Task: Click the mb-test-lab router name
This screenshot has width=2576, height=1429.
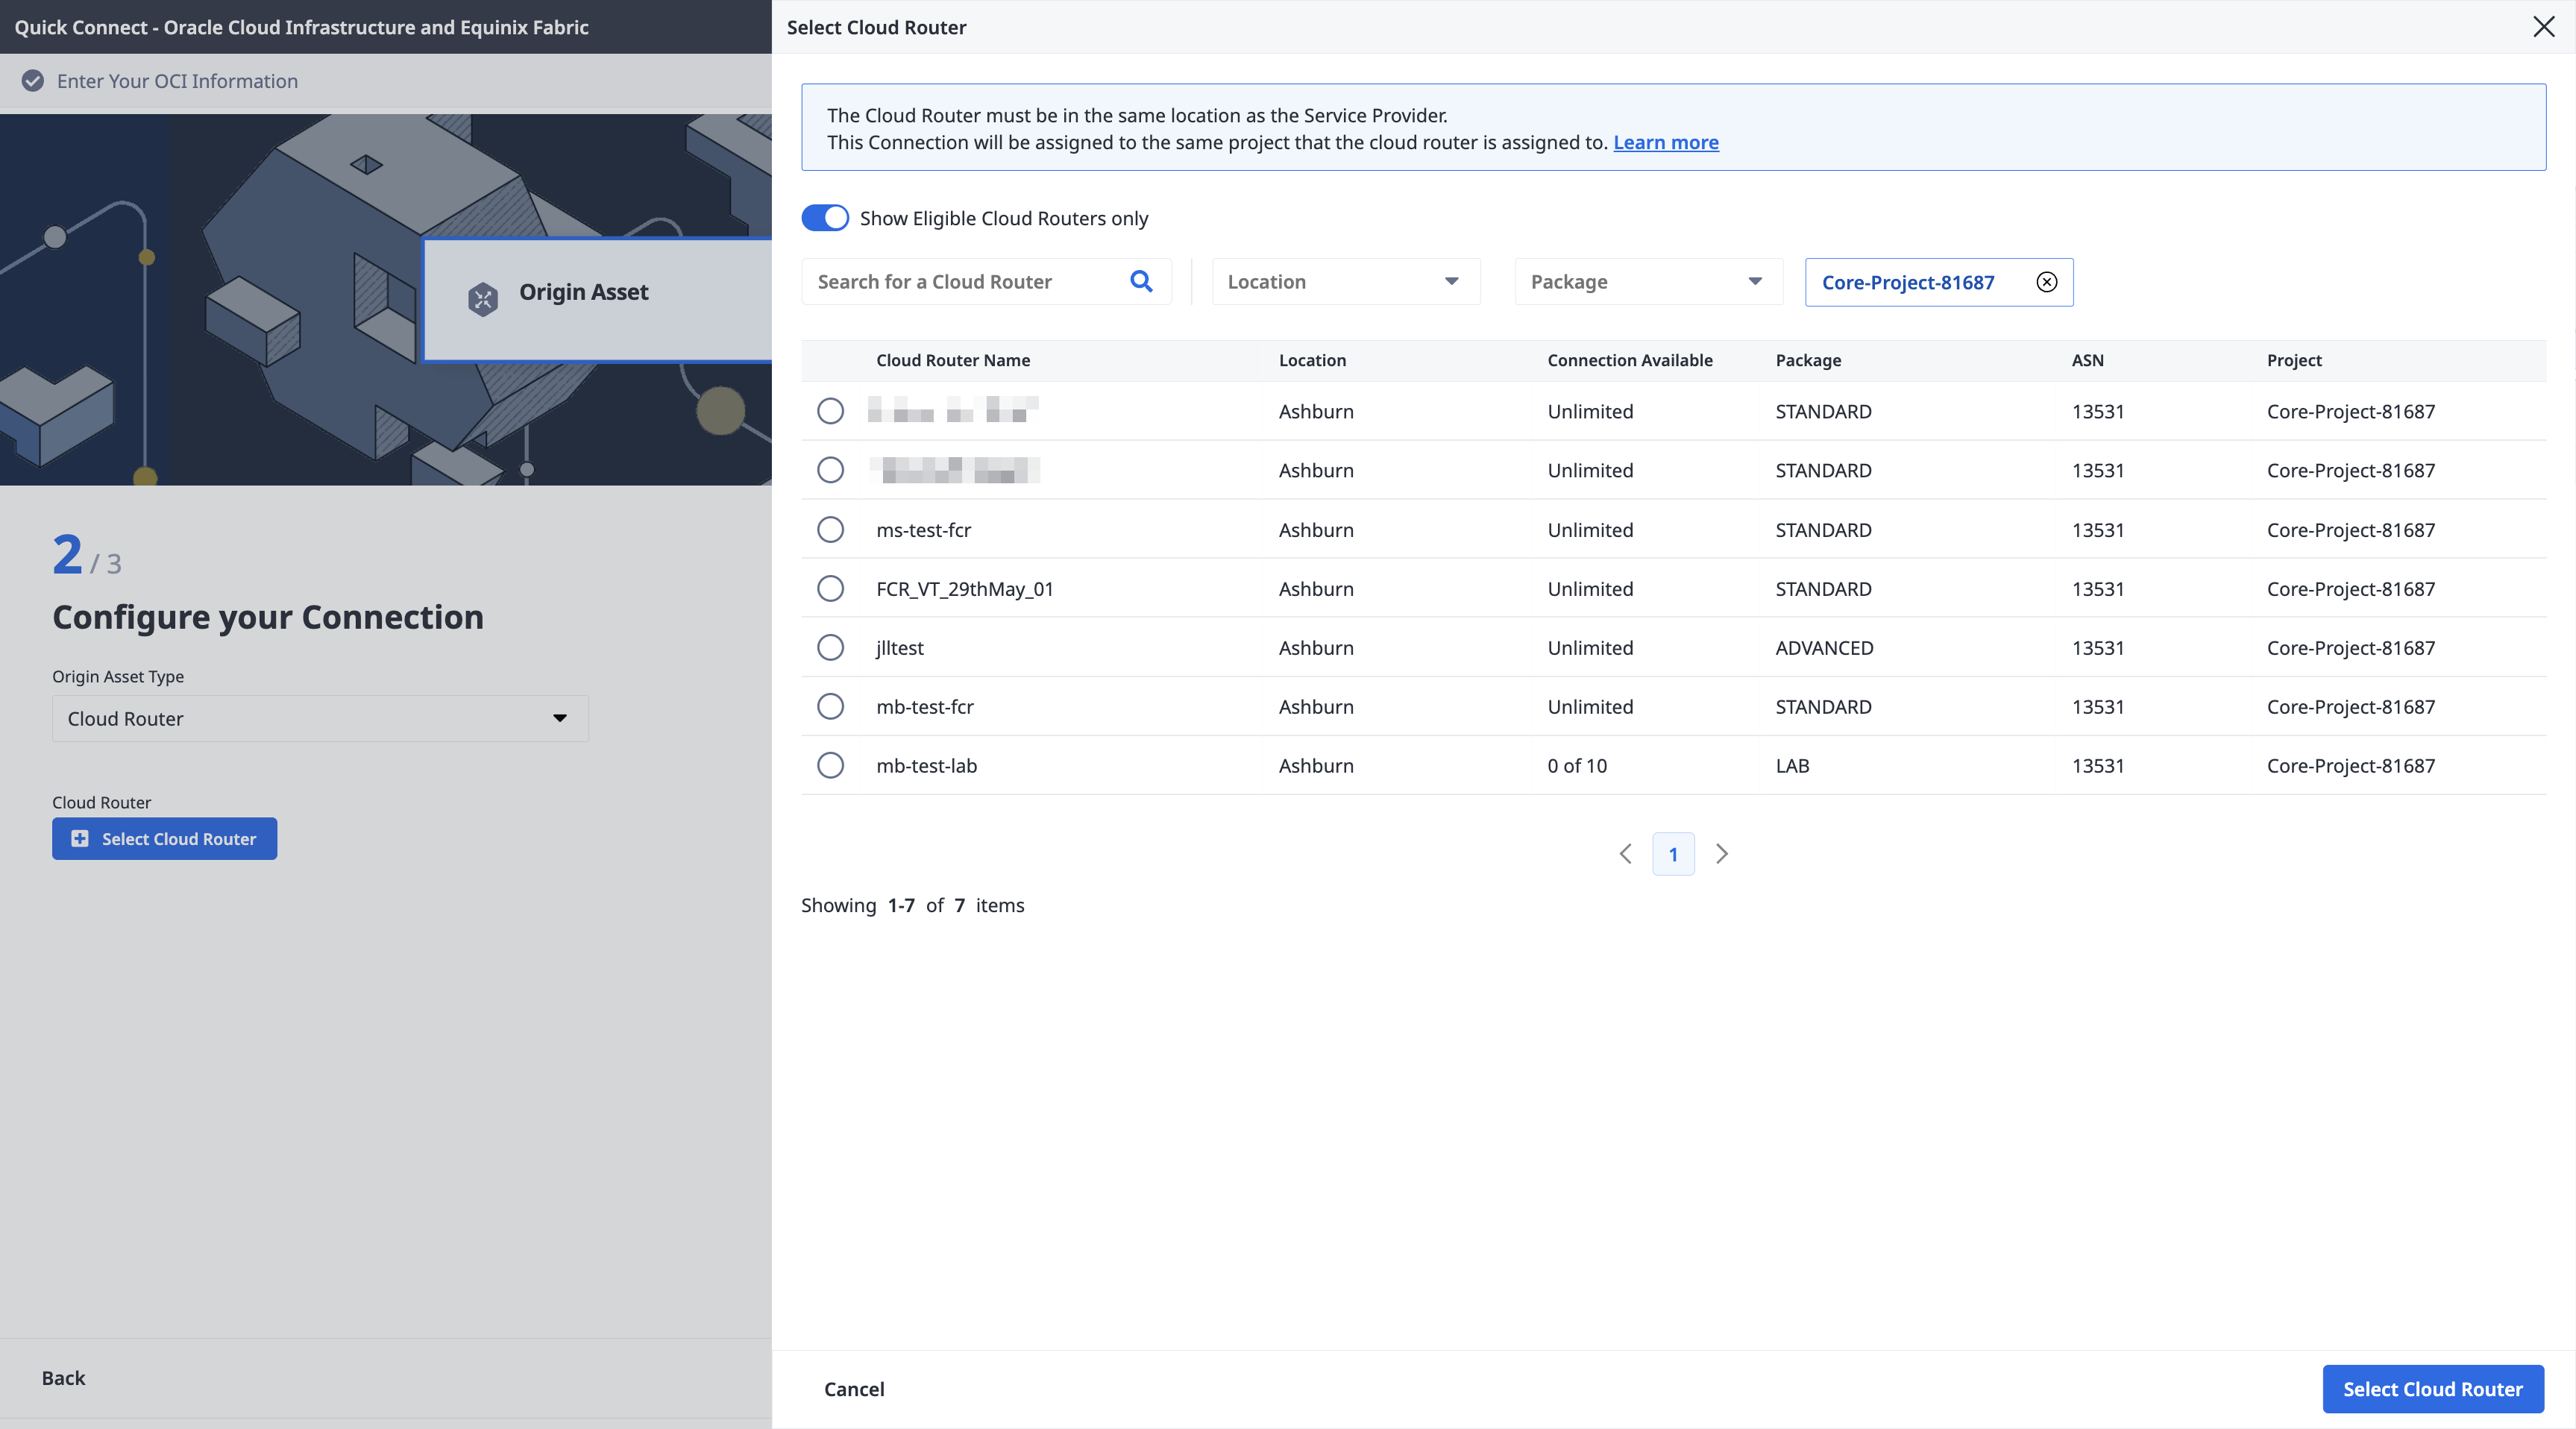Action: 926,766
